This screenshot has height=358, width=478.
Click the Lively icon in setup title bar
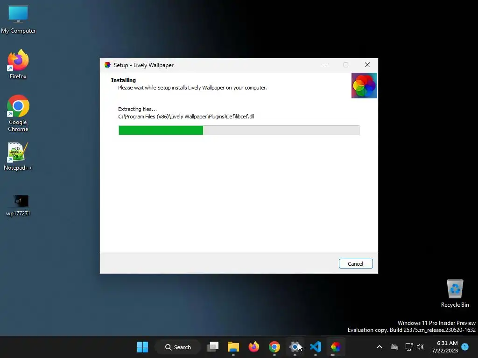(107, 65)
